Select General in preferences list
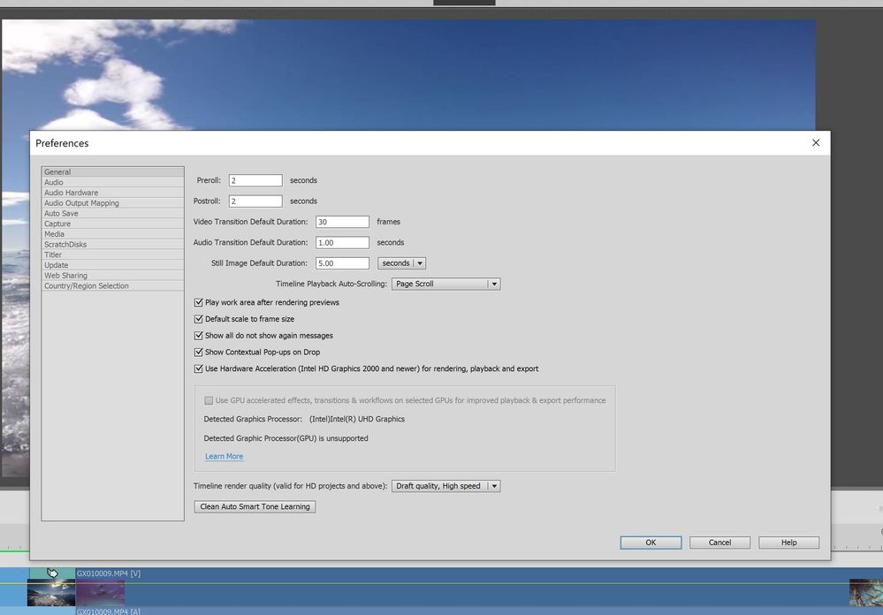Viewport: 883px width, 615px height. coord(112,171)
